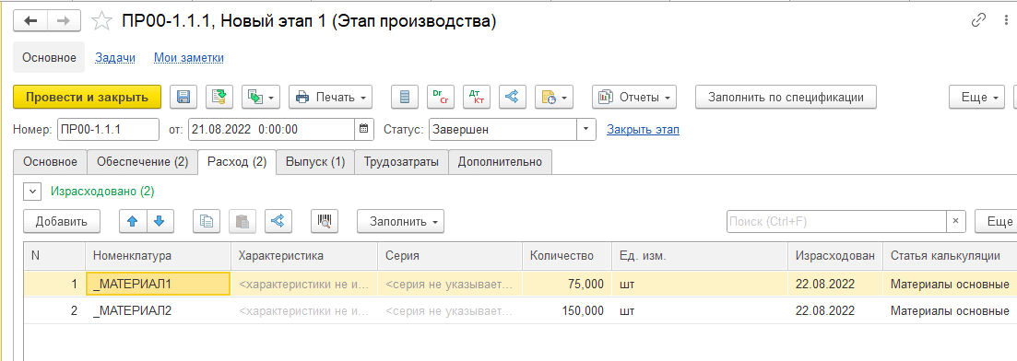Switch to Расход (2) tab
This screenshot has width=1017, height=361.
coord(237,162)
